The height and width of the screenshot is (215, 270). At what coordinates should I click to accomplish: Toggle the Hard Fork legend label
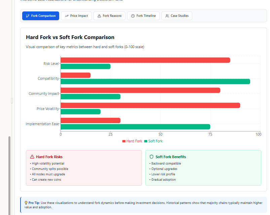click(134, 141)
